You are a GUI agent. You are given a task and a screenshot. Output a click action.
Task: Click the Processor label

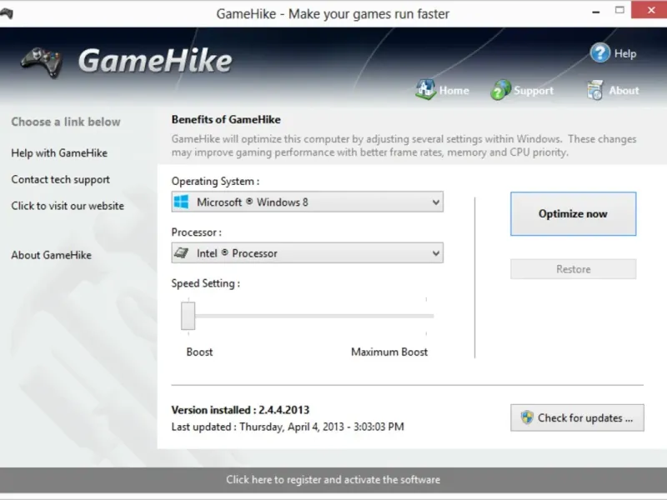click(196, 232)
